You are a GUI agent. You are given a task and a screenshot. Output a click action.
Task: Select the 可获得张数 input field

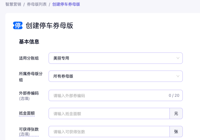coord(109,132)
